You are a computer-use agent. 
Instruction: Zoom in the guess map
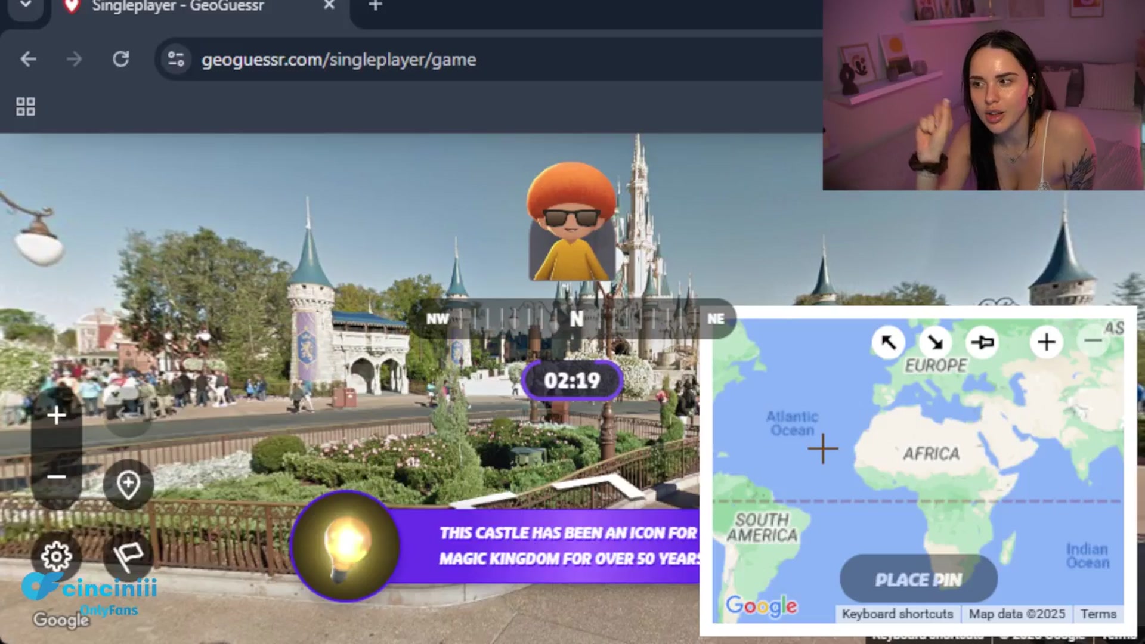1047,342
